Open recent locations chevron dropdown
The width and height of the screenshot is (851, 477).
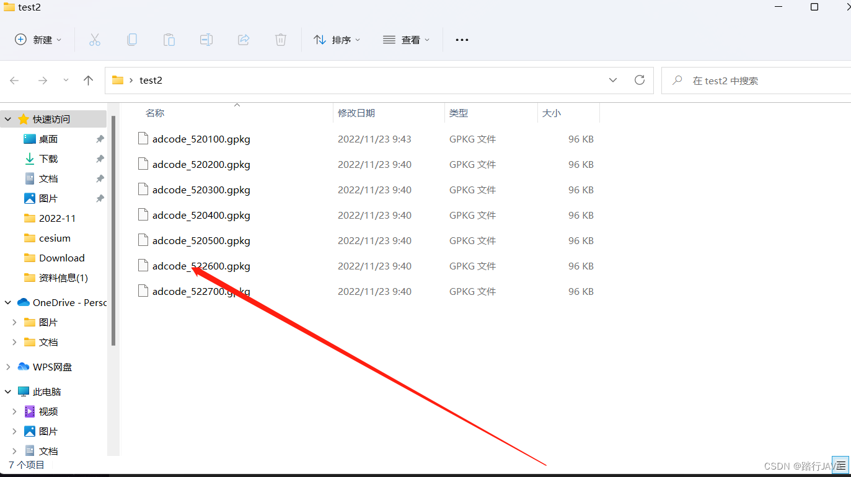pos(66,81)
